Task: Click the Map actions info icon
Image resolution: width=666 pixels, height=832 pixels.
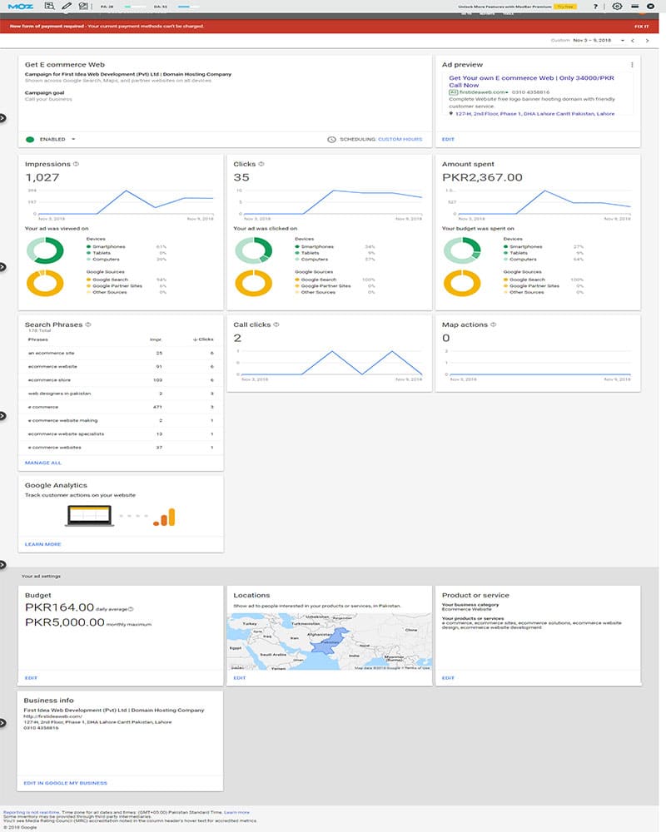Action: pyautogui.click(x=494, y=324)
